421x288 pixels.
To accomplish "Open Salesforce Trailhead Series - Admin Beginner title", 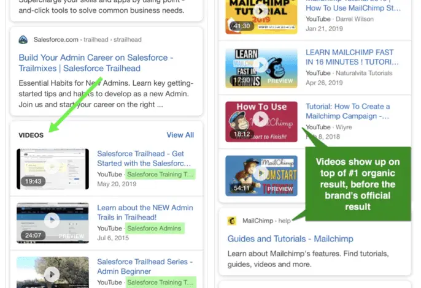I will click(145, 267).
